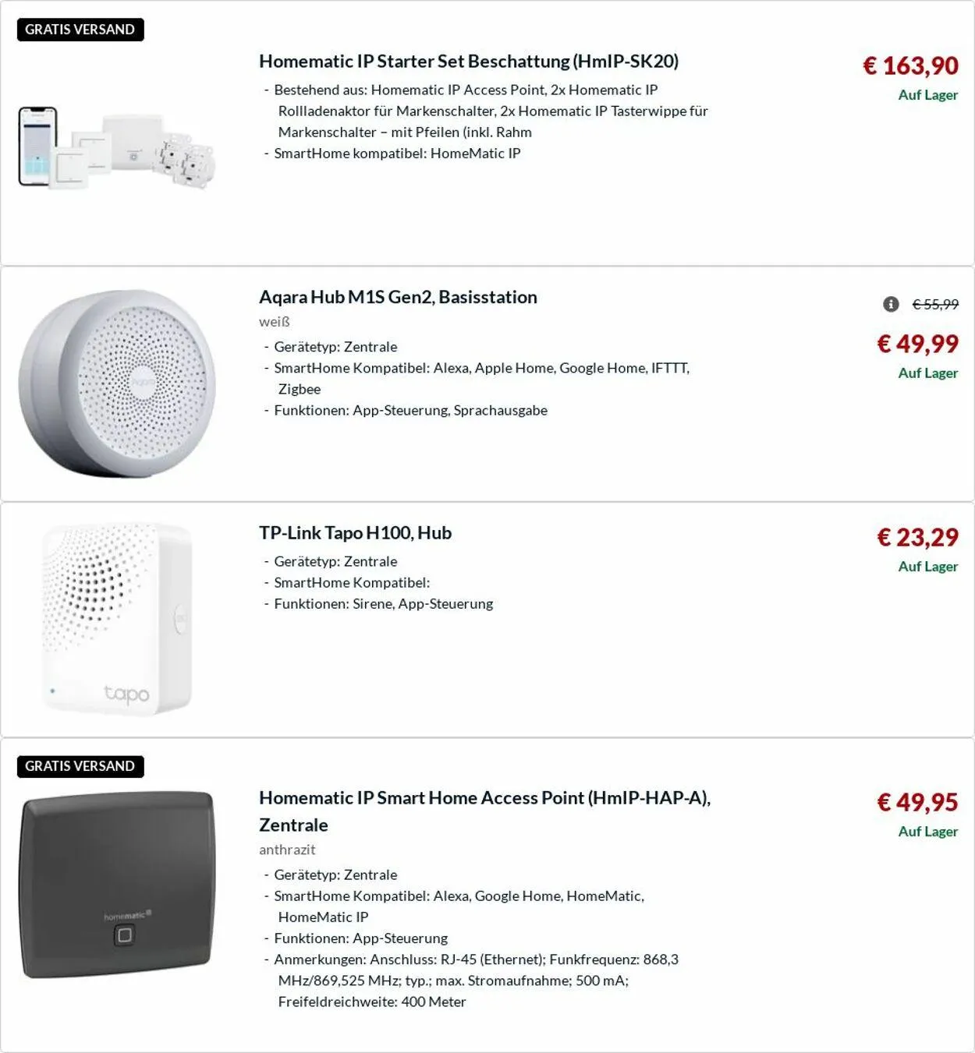This screenshot has width=975, height=1053.
Task: Click the info icon beside crossed-out price
Action: pos(891,304)
